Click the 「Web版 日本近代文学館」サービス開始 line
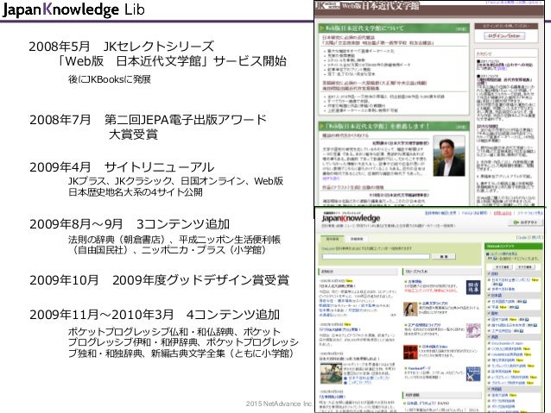The height and width of the screenshot is (413, 551). click(x=172, y=61)
